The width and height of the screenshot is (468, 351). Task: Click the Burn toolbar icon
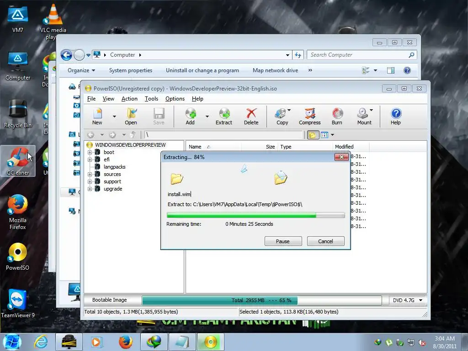tap(337, 116)
